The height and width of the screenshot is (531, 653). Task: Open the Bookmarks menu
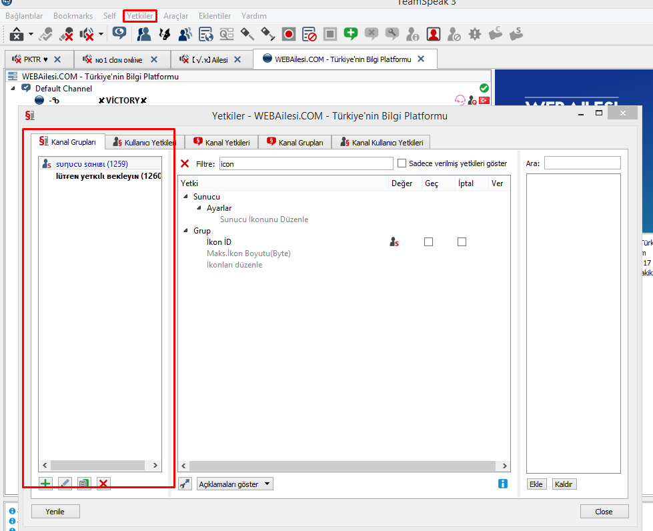click(73, 16)
